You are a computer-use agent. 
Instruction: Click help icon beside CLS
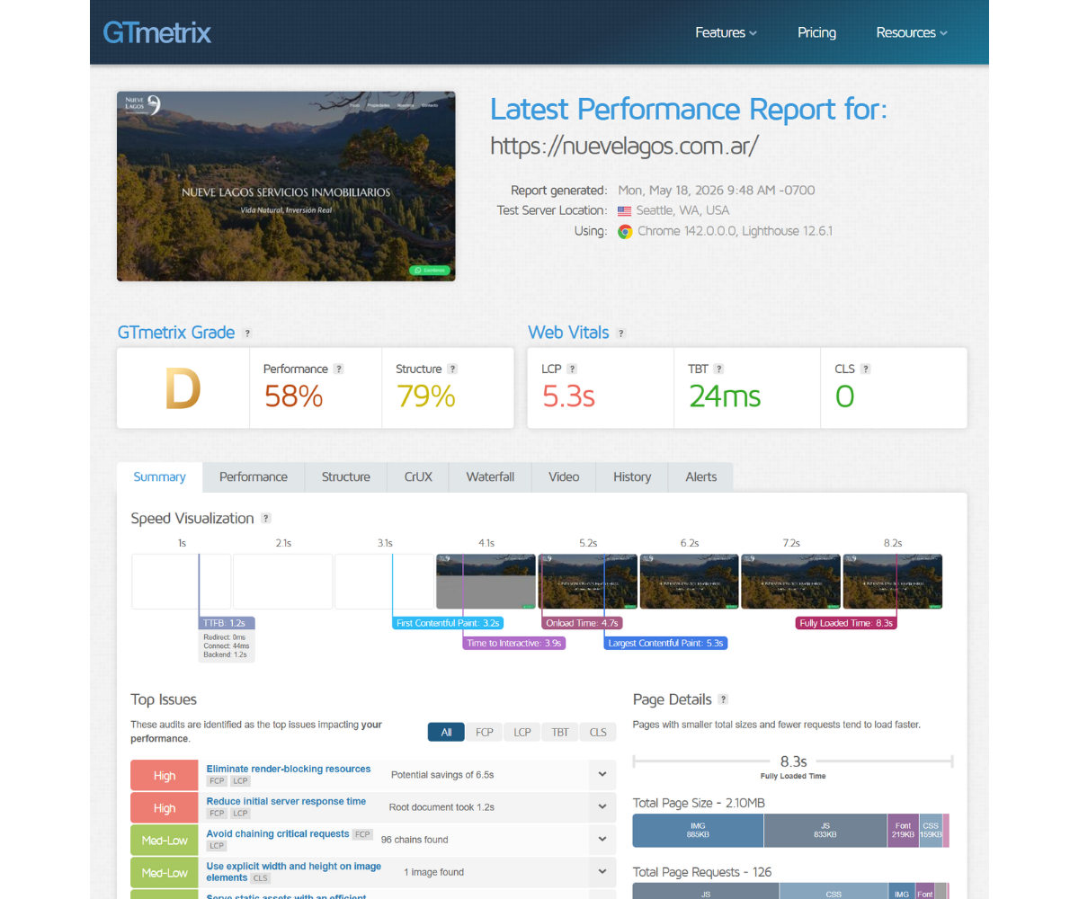point(865,369)
